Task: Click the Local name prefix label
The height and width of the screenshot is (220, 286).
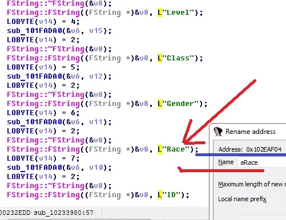Action: 242,199
